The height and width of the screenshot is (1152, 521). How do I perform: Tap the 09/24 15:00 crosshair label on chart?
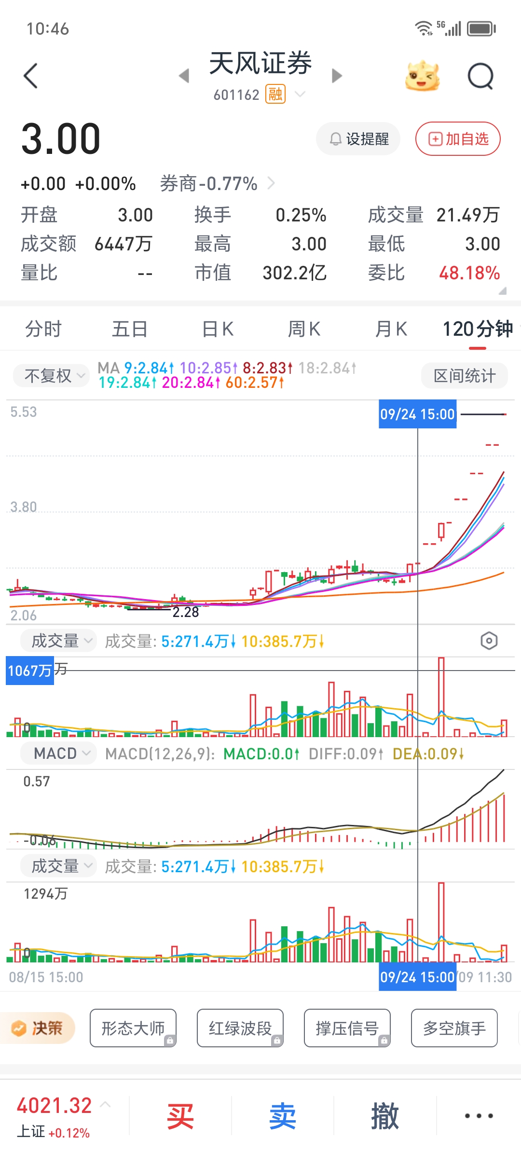coord(418,414)
